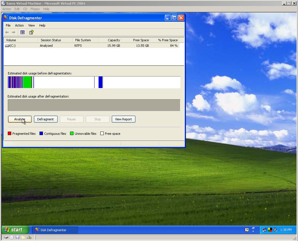
Task: Click the 84 % free space value
Action: pyautogui.click(x=174, y=46)
